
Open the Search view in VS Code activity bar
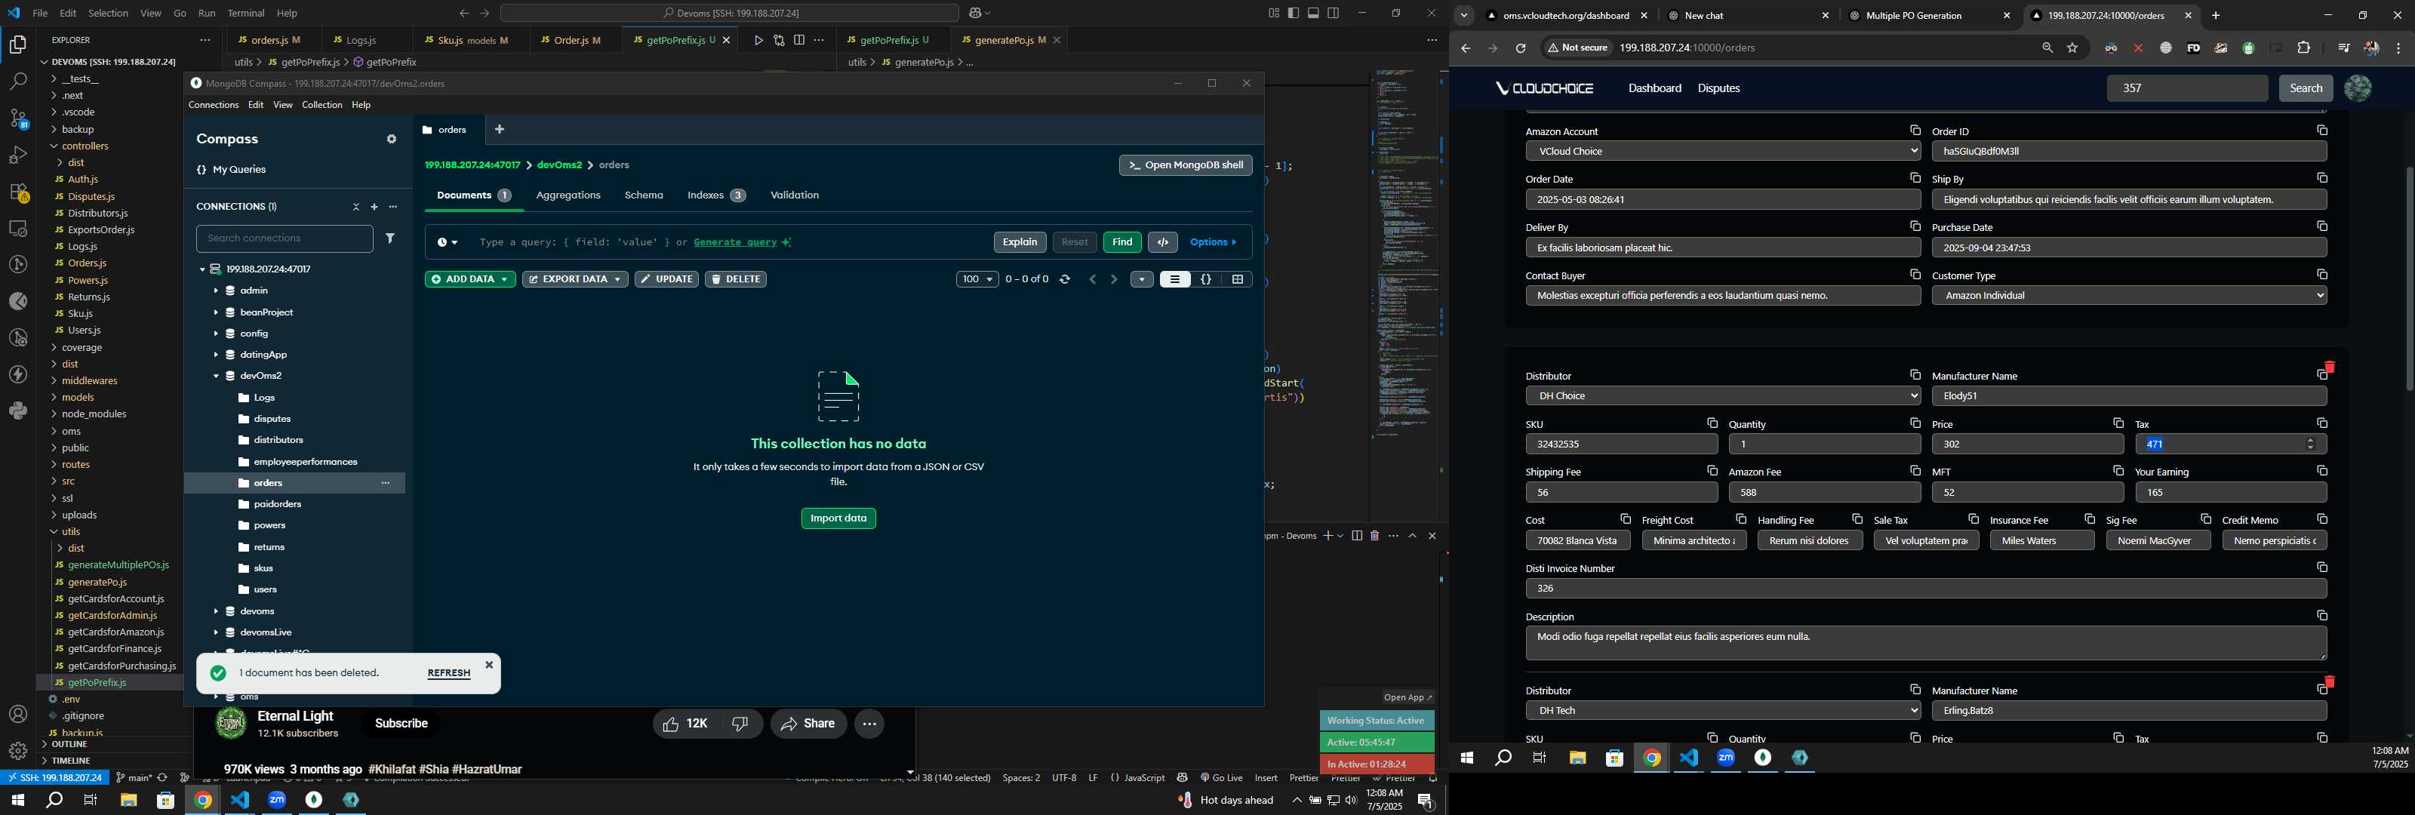(x=18, y=81)
